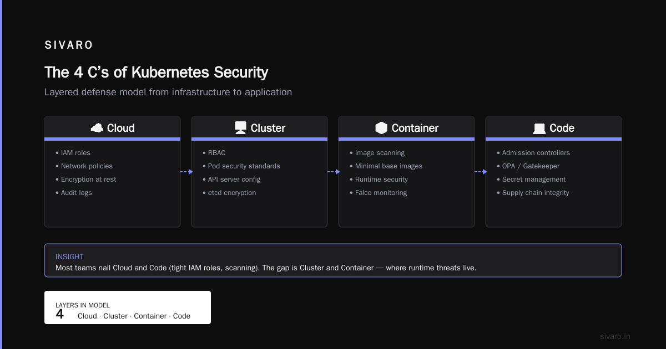This screenshot has height=349, width=666.
Task: Click the subtitle Layered defense model line
Action: tap(168, 92)
